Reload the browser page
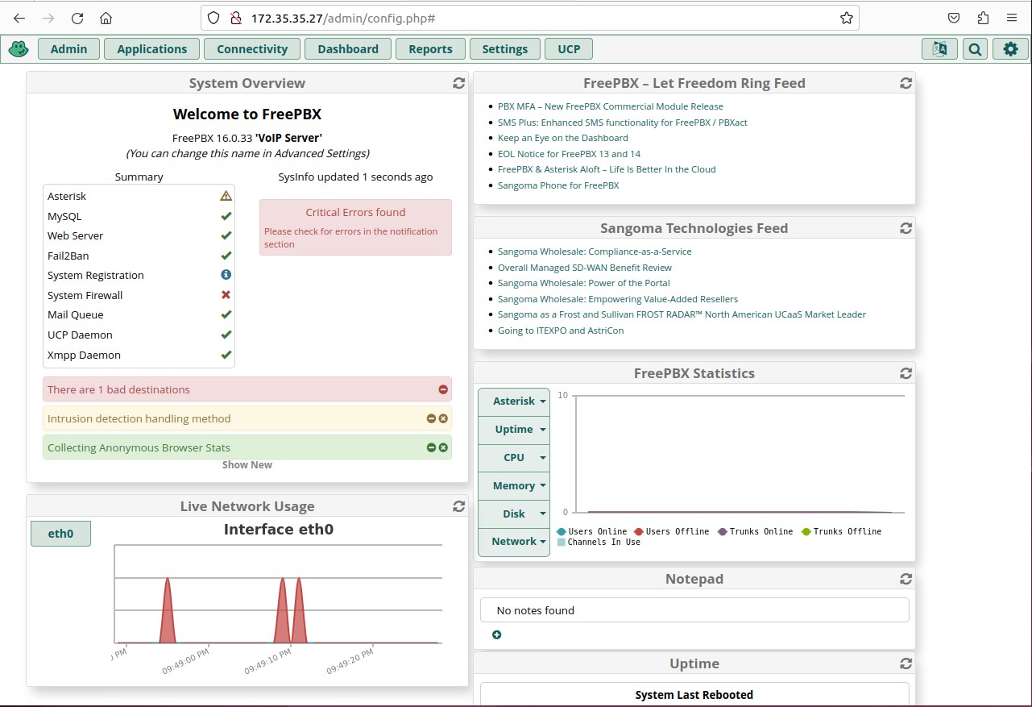 (77, 18)
